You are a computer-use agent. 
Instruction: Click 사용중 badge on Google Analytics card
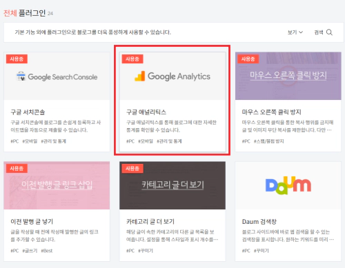(132, 59)
